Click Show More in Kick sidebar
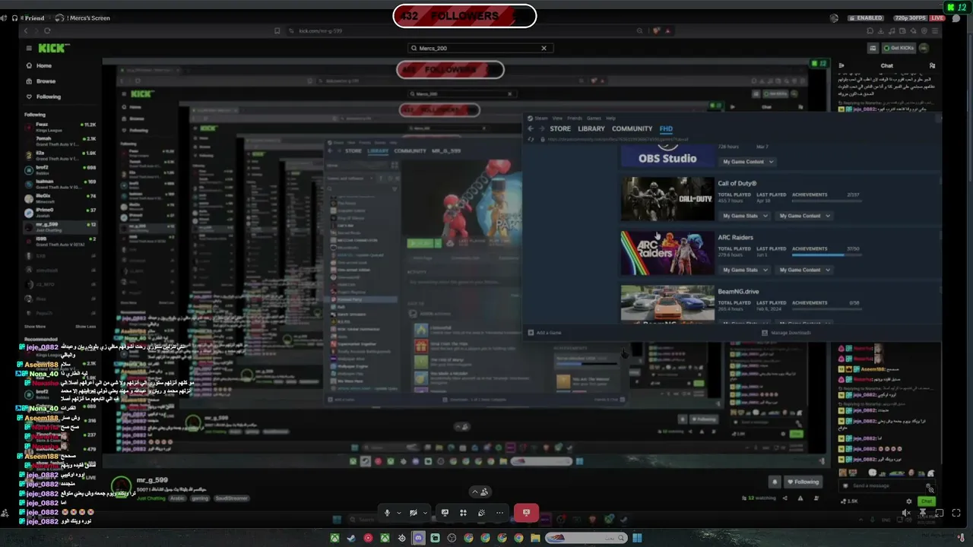The image size is (973, 547). click(x=35, y=327)
